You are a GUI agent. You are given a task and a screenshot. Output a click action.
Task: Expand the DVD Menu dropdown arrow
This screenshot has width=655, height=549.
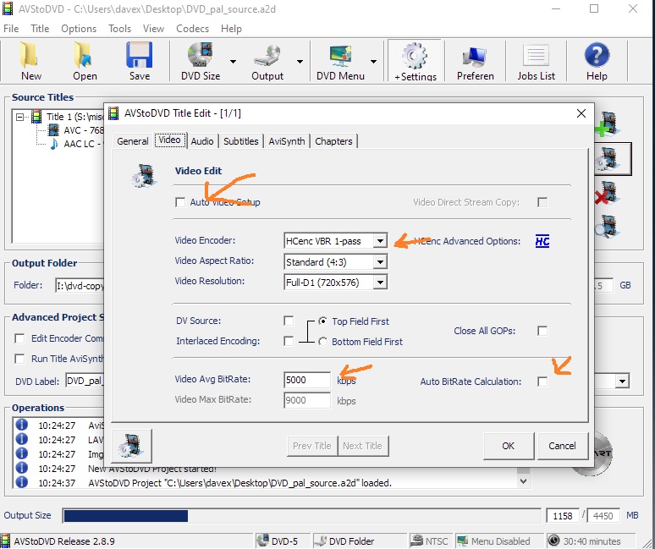coord(373,62)
